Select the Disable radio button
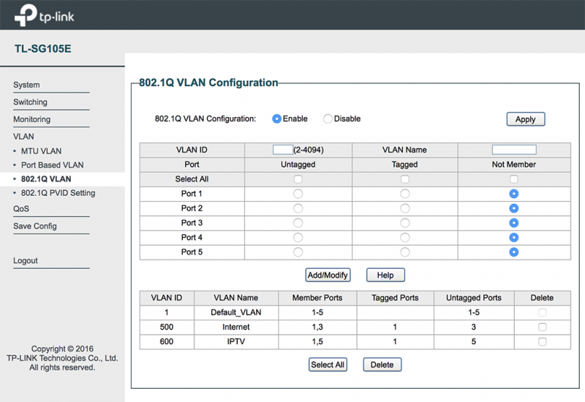 point(328,119)
